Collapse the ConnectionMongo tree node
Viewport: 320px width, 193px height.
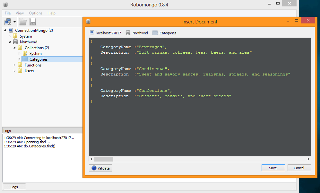click(x=5, y=30)
